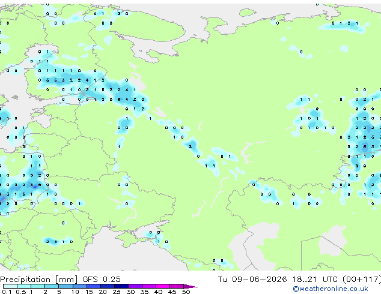Click the '45' legend label
This screenshot has height=294, width=381.
coord(172,292)
